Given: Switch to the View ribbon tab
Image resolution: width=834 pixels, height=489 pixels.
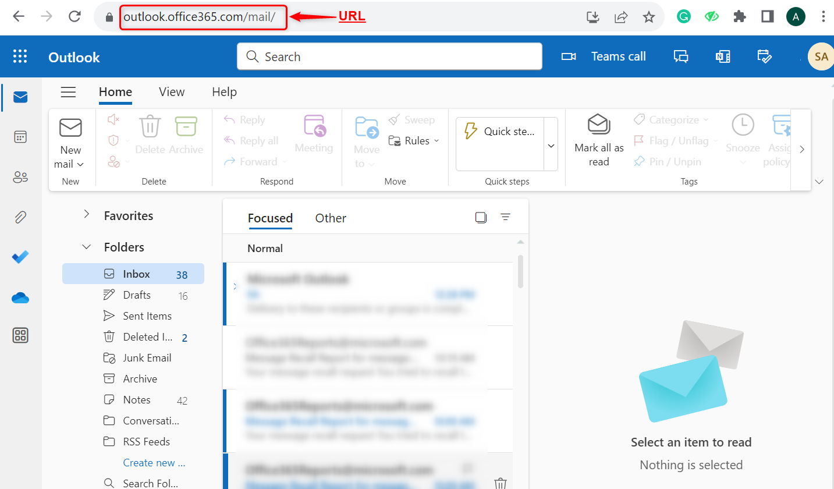Looking at the screenshot, I should [172, 92].
